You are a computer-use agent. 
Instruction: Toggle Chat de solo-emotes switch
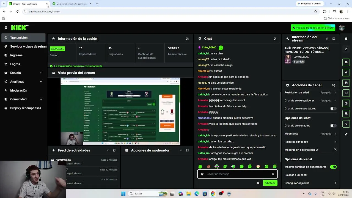(333, 126)
